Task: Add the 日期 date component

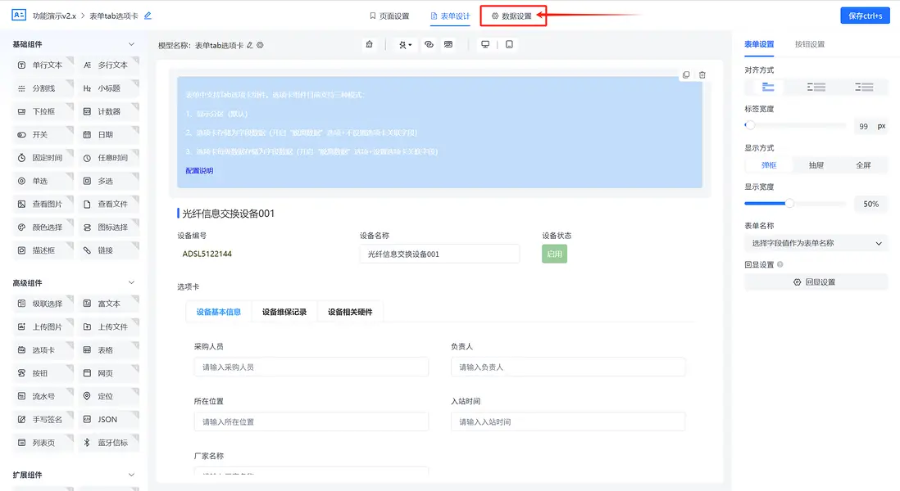Action: click(x=108, y=135)
